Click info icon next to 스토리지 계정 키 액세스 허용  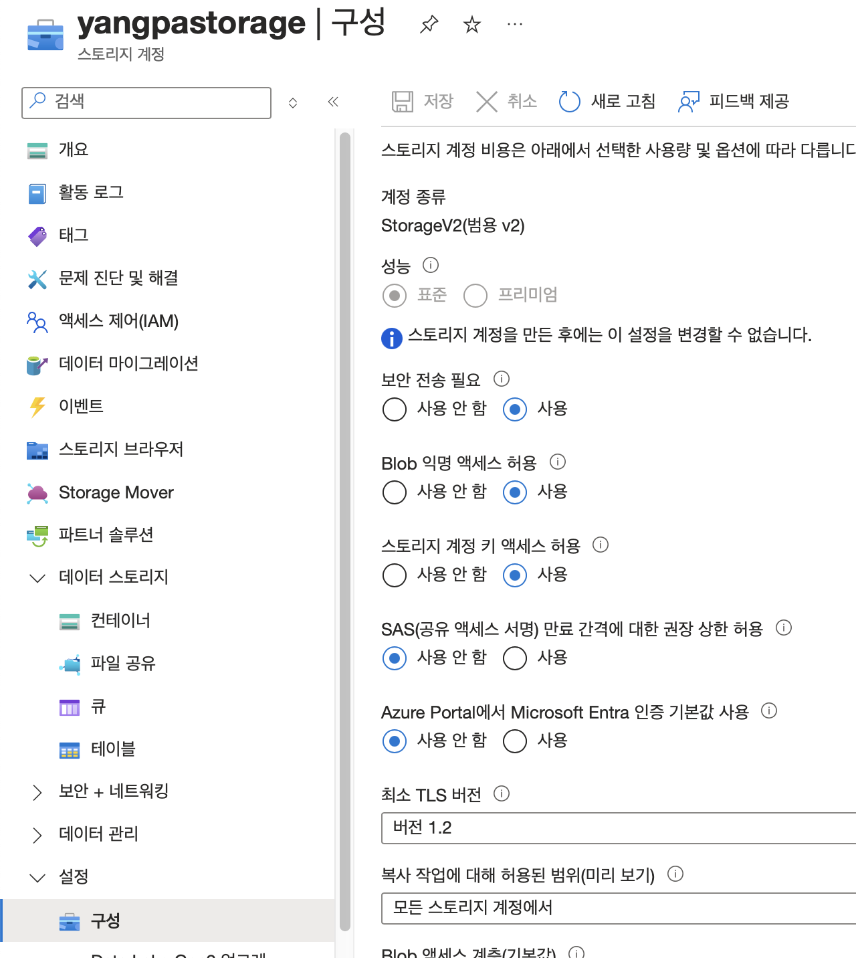pyautogui.click(x=601, y=545)
